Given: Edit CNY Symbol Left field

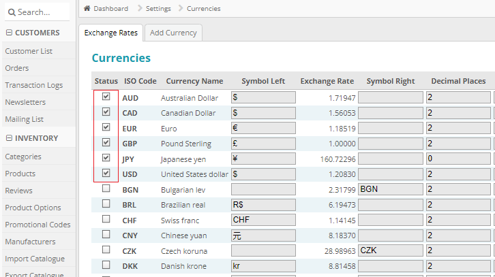Looking at the screenshot, I should tap(263, 235).
